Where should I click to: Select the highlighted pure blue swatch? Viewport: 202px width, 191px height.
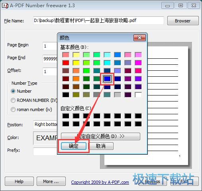coord(107,79)
